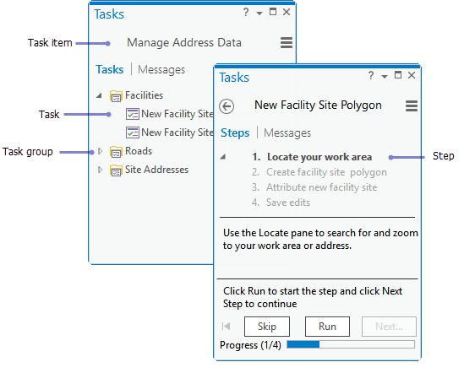Open help in the Manage Address Data pane

click(246, 12)
